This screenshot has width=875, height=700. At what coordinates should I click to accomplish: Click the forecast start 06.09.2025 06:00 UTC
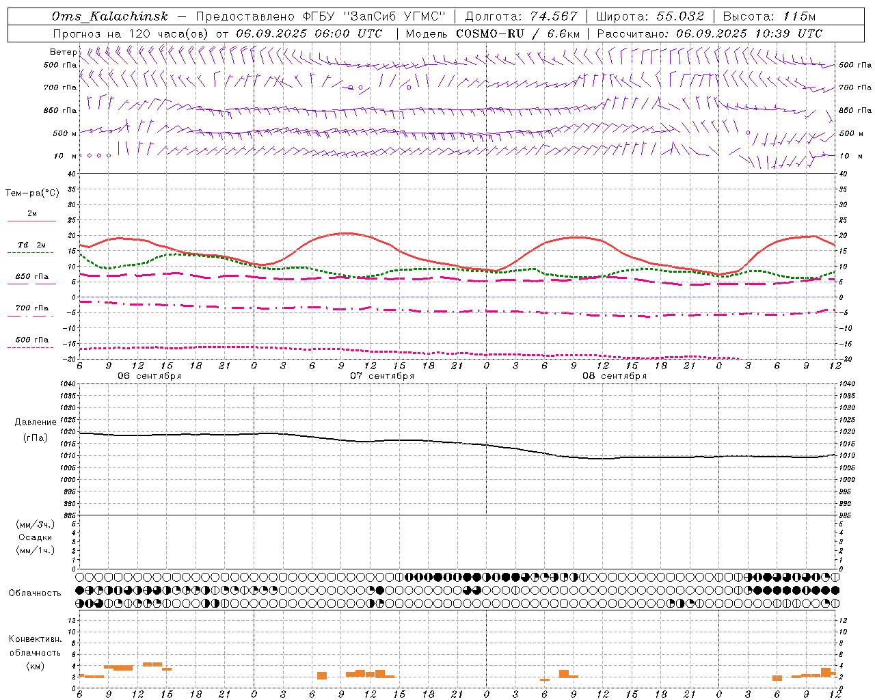click(309, 33)
